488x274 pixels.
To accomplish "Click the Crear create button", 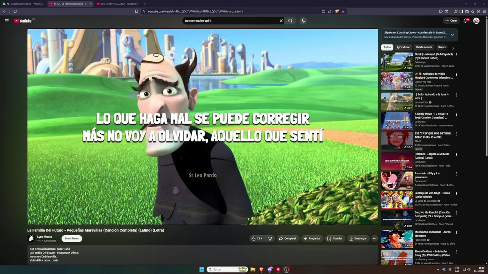I will tap(451, 21).
